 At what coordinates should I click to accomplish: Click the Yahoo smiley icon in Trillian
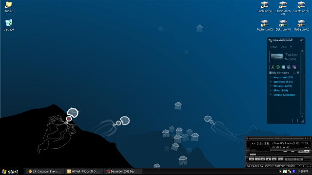tap(294, 67)
